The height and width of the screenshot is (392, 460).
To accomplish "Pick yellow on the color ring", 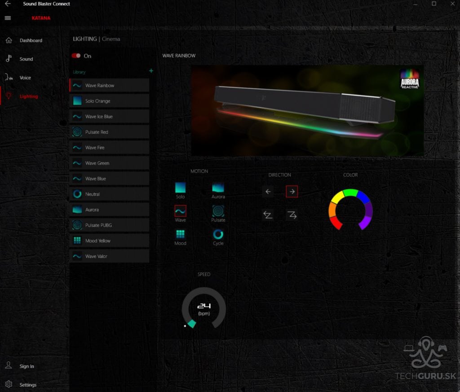I will click(x=337, y=197).
